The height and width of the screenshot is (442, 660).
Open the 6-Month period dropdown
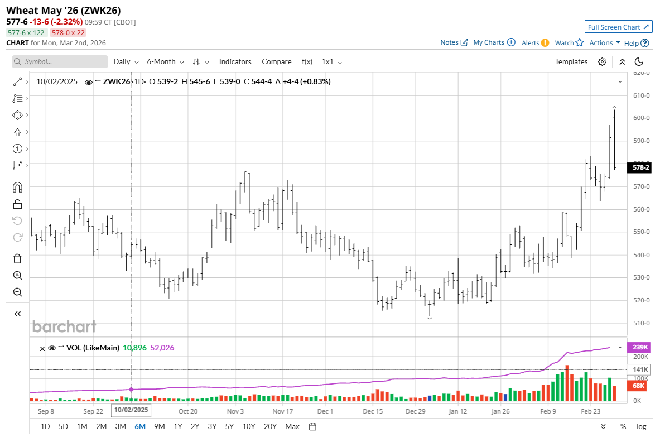click(x=165, y=61)
